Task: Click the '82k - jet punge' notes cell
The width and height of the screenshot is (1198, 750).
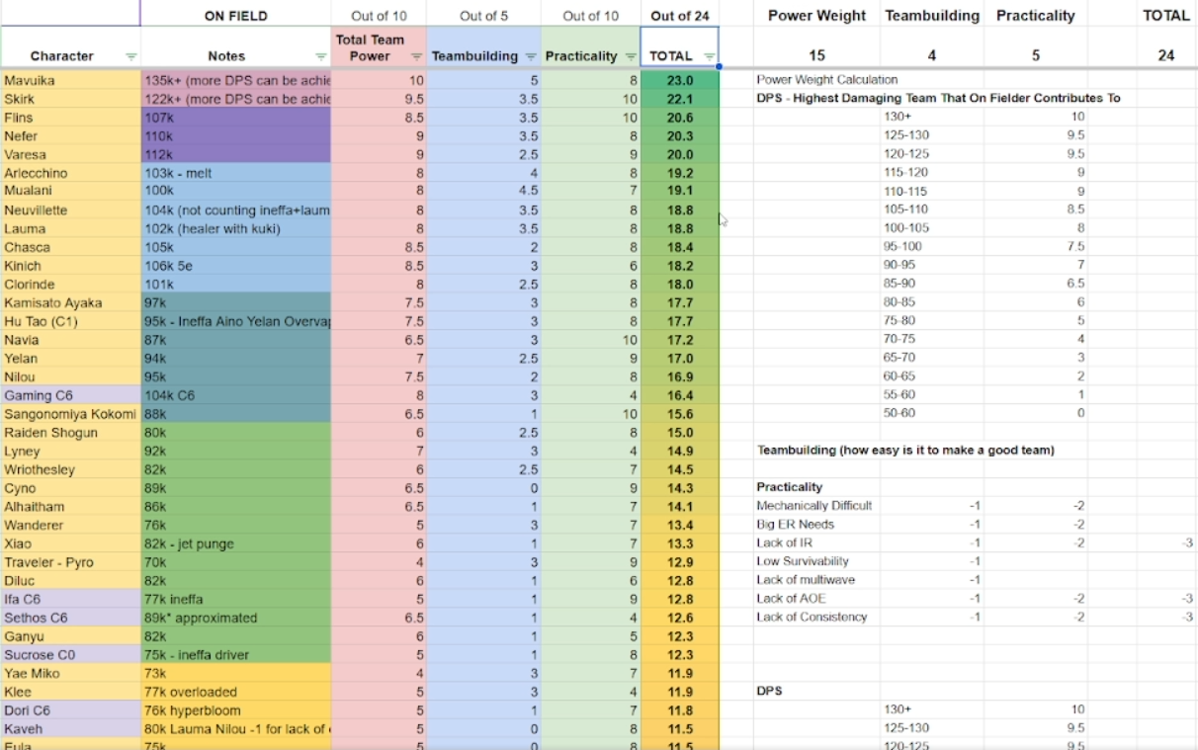Action: [x=235, y=543]
